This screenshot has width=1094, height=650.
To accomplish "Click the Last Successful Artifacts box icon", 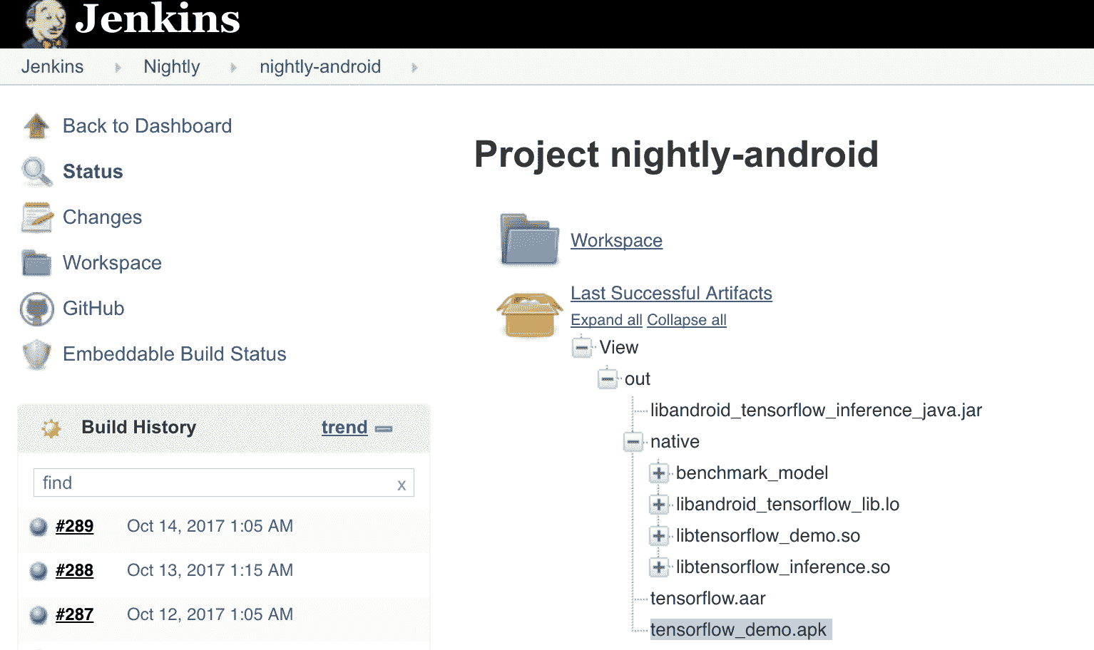I will pyautogui.click(x=529, y=315).
